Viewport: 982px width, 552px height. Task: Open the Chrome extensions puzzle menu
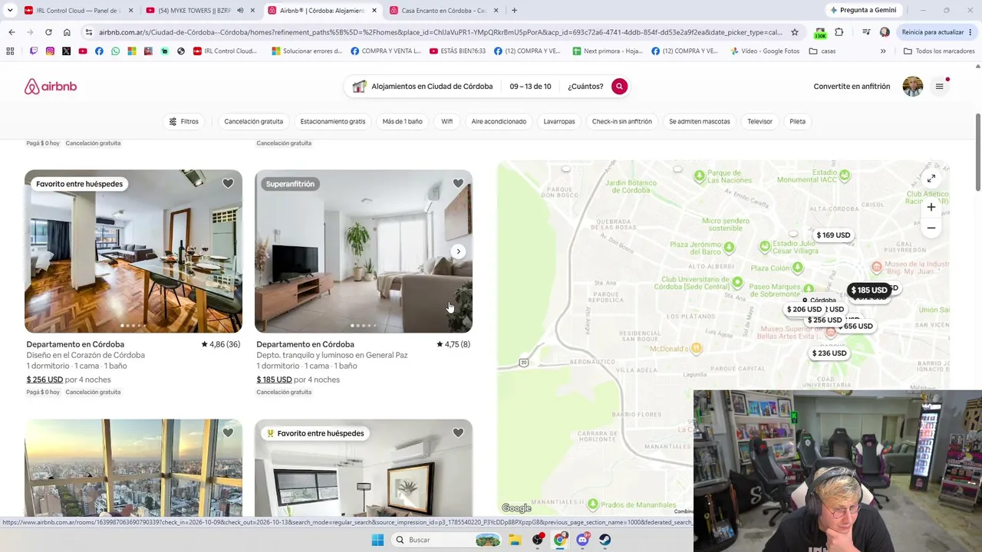839,32
